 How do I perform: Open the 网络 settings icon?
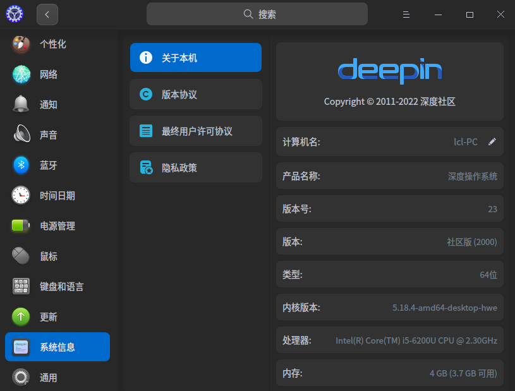[x=21, y=74]
